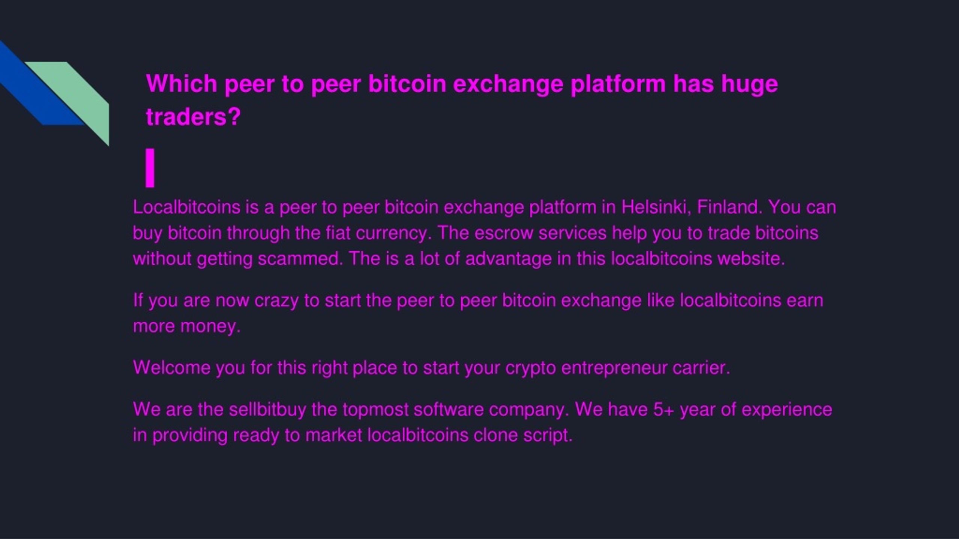This screenshot has width=959, height=539.
Task: Click 'topmost software company' phrase
Action: (456, 409)
